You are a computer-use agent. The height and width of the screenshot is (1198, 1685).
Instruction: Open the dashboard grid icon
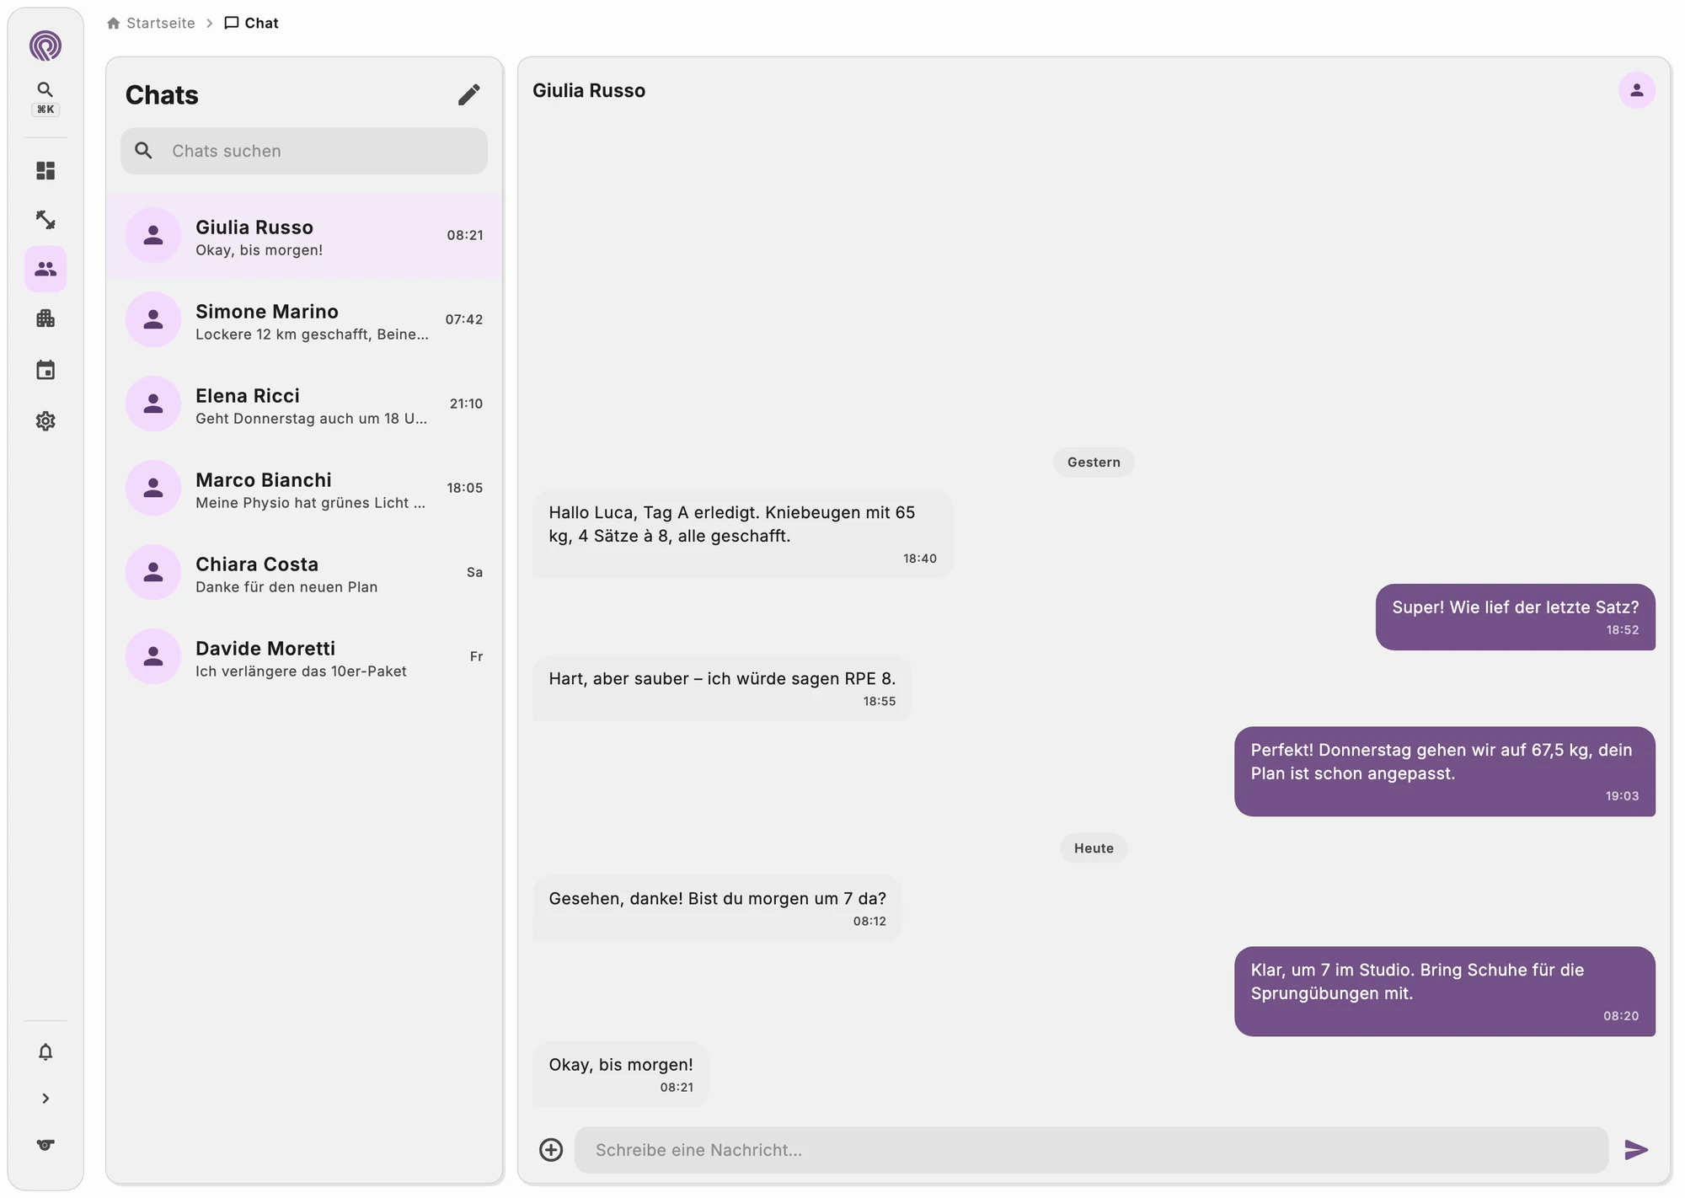point(45,171)
